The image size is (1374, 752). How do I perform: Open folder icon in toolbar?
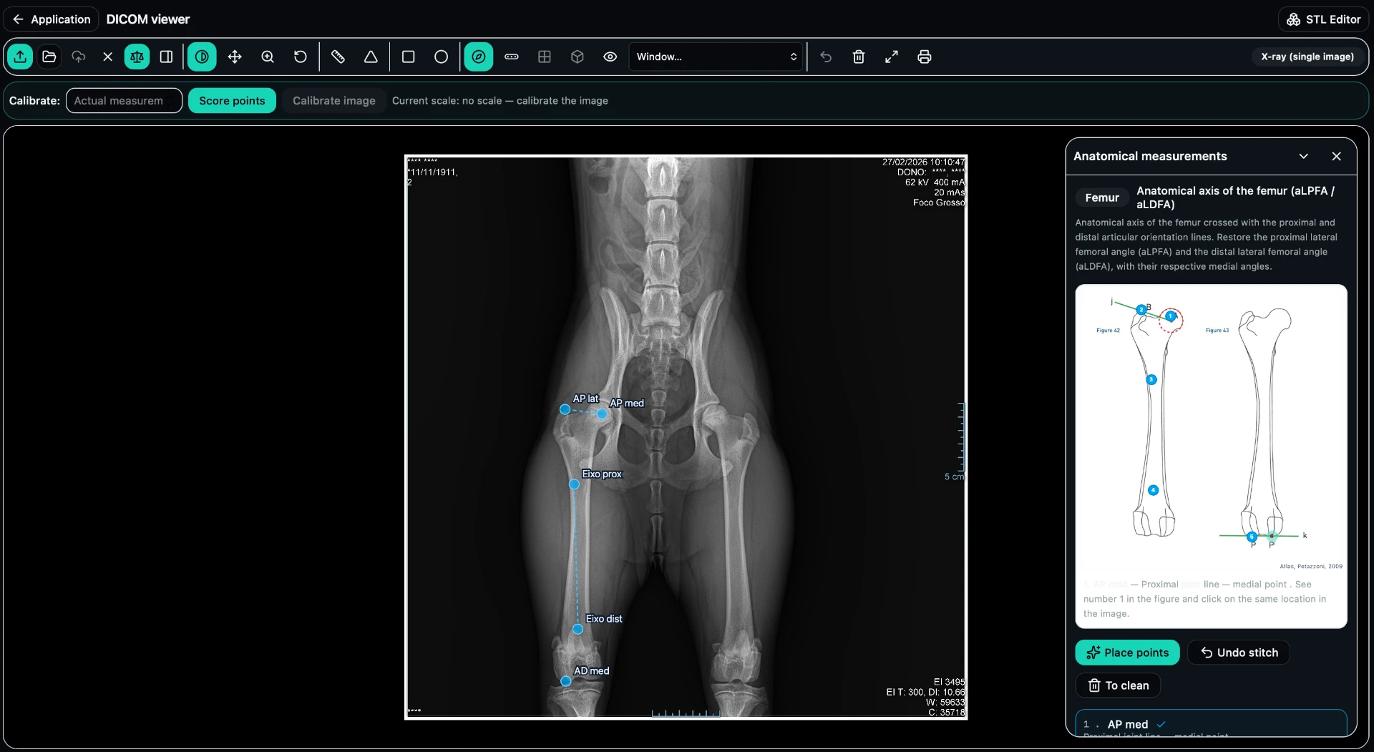(x=49, y=57)
